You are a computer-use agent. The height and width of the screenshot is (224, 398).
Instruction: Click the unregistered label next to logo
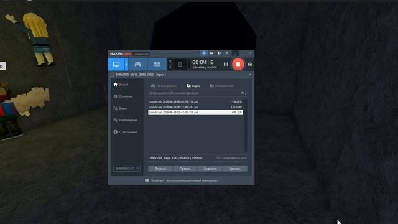tap(141, 54)
